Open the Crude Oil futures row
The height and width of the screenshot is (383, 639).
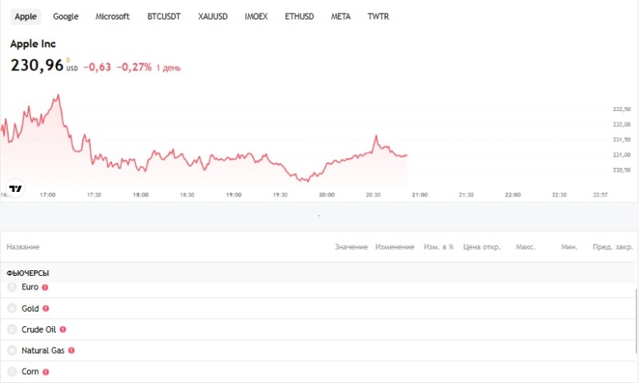click(318, 329)
